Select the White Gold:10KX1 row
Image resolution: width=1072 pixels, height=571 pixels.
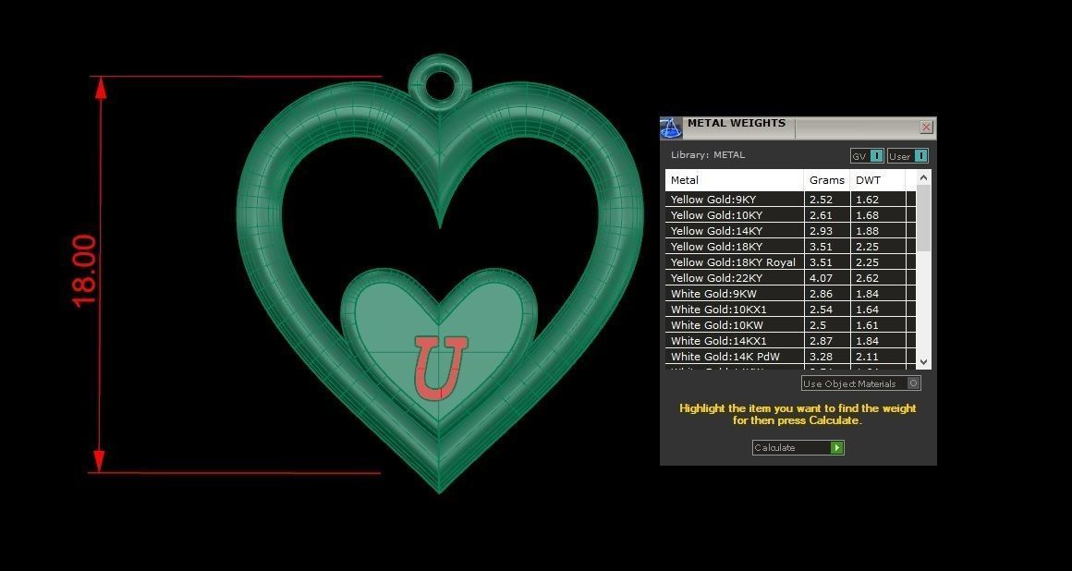tap(790, 310)
